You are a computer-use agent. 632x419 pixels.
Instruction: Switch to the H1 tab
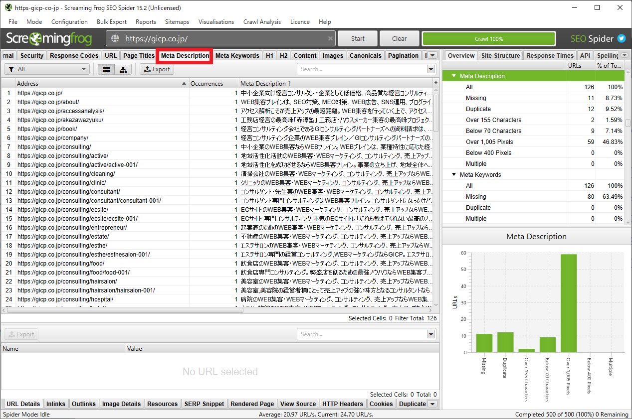click(269, 55)
